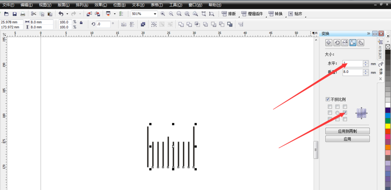This screenshot has width=391, height=190.
Task: Click the Align and distribute icon
Action: point(241,24)
